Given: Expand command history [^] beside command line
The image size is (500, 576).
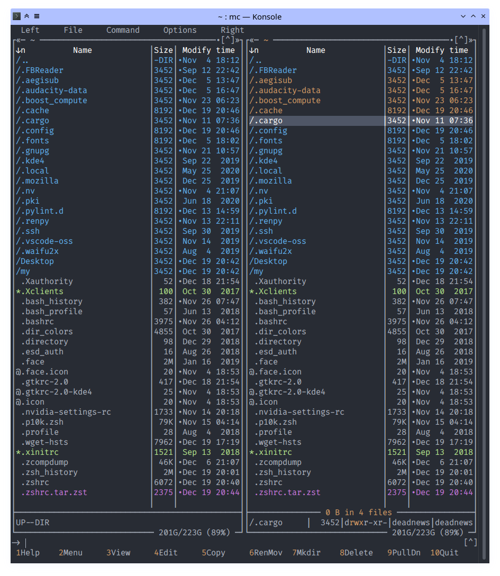Looking at the screenshot, I should pos(470,542).
